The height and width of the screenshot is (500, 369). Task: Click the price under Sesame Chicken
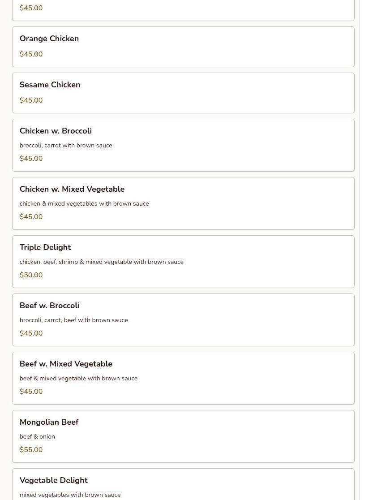tap(31, 100)
